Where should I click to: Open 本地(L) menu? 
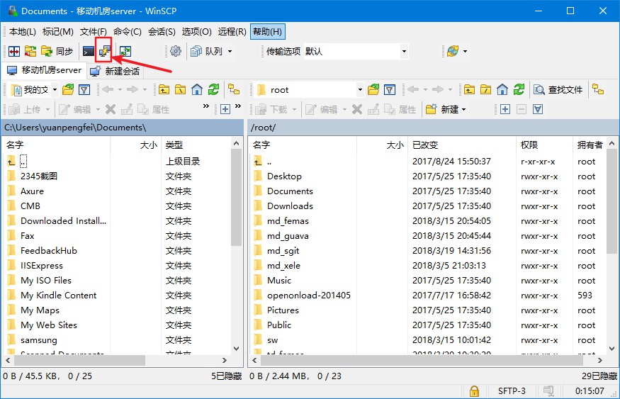tap(23, 32)
